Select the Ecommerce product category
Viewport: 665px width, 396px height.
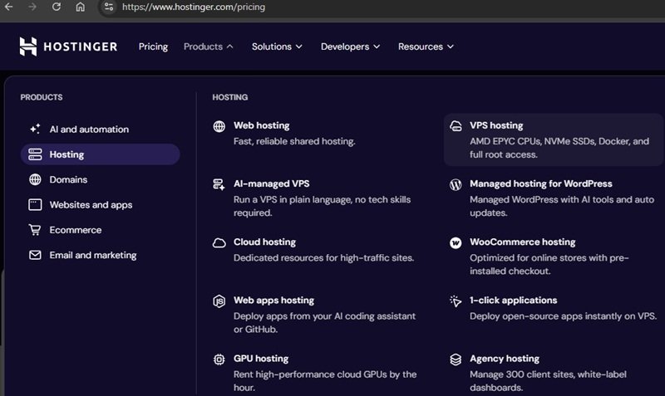(x=100, y=230)
